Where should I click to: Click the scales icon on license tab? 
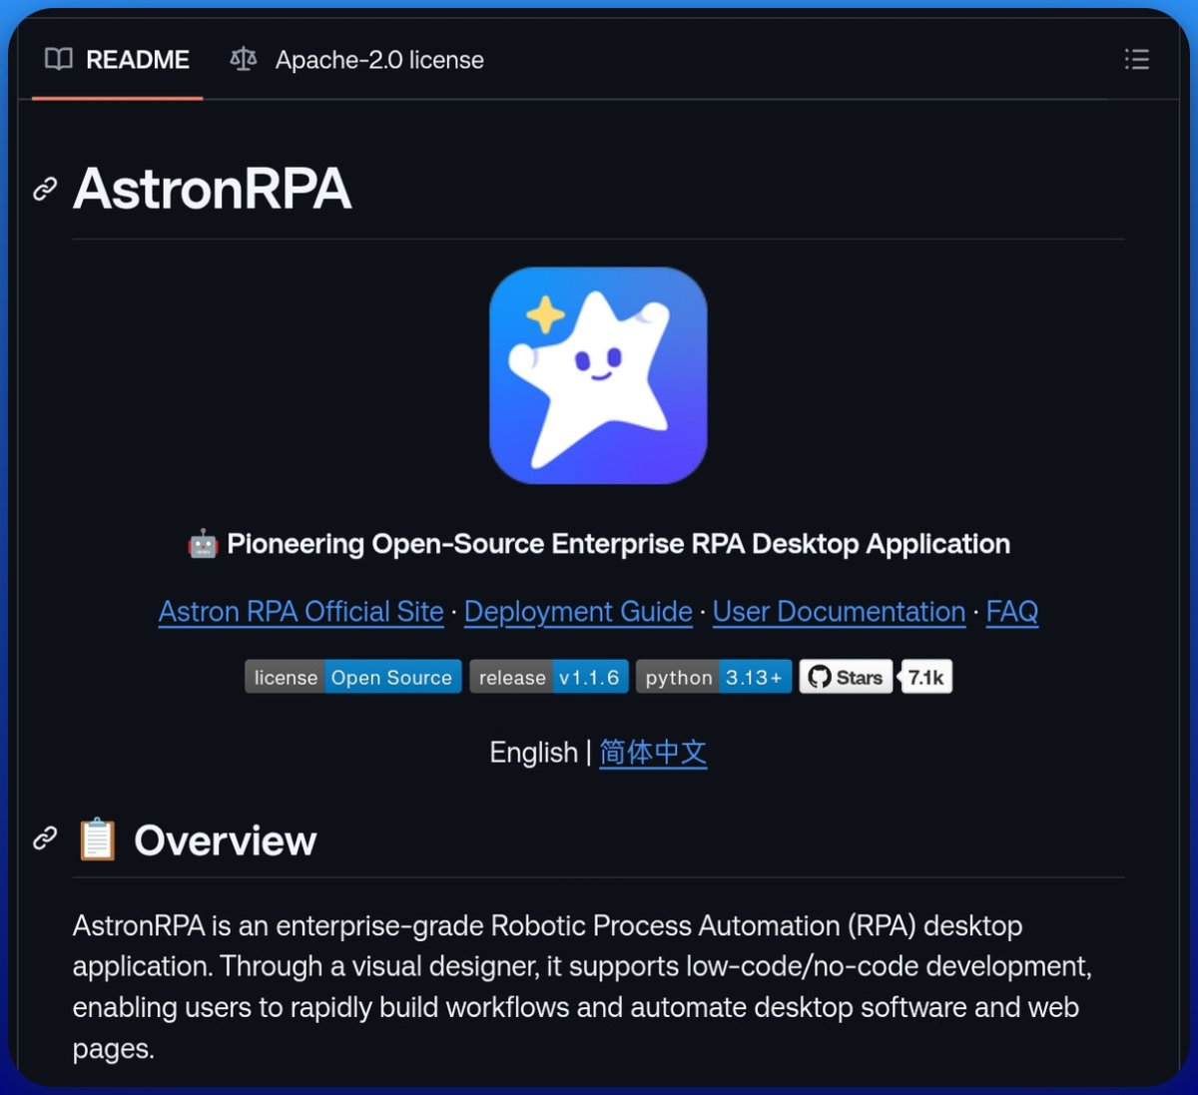click(x=244, y=60)
